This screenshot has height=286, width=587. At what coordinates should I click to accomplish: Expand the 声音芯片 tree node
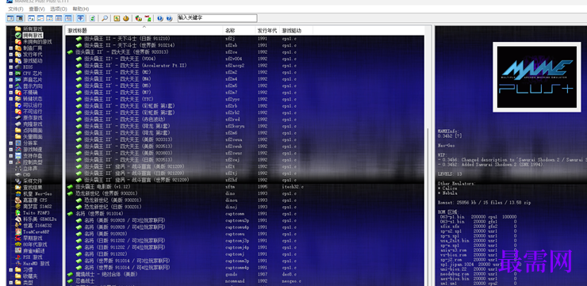(11, 80)
